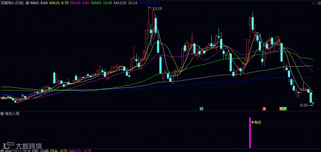Select the MA5: 8.64 indicator label

coord(39,3)
